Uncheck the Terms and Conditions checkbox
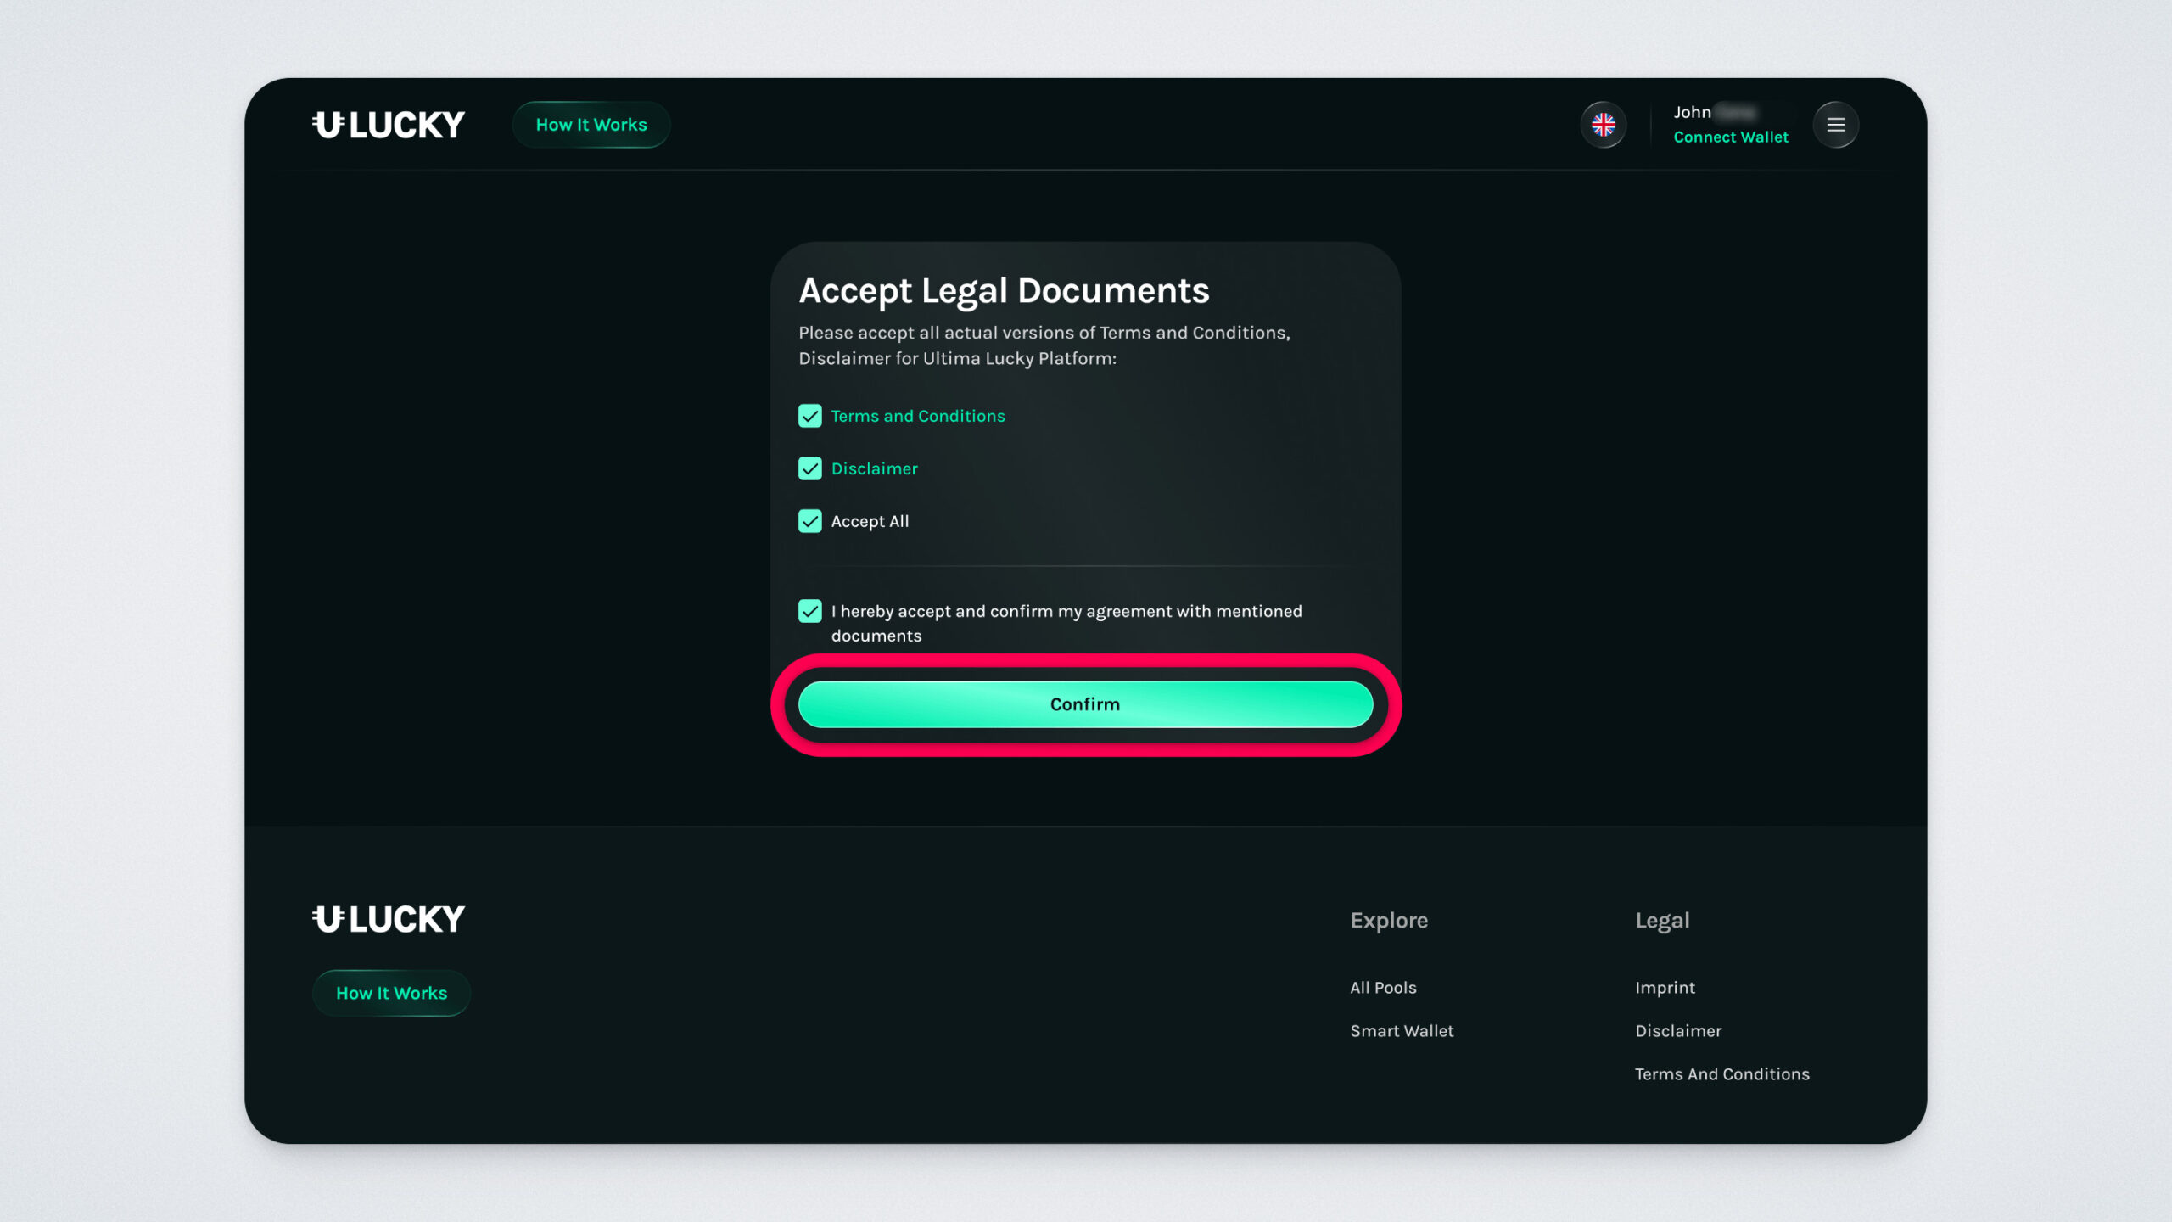The height and width of the screenshot is (1222, 2172). click(x=809, y=416)
